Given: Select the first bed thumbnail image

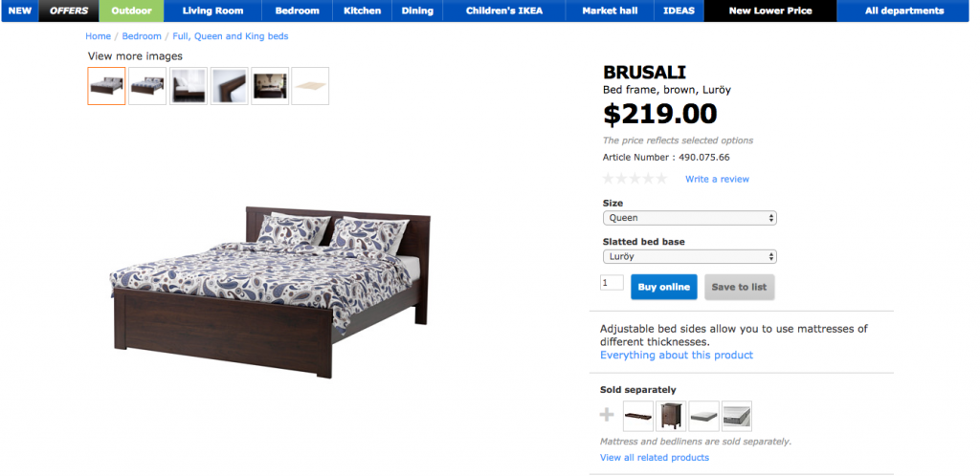Looking at the screenshot, I should point(106,86).
